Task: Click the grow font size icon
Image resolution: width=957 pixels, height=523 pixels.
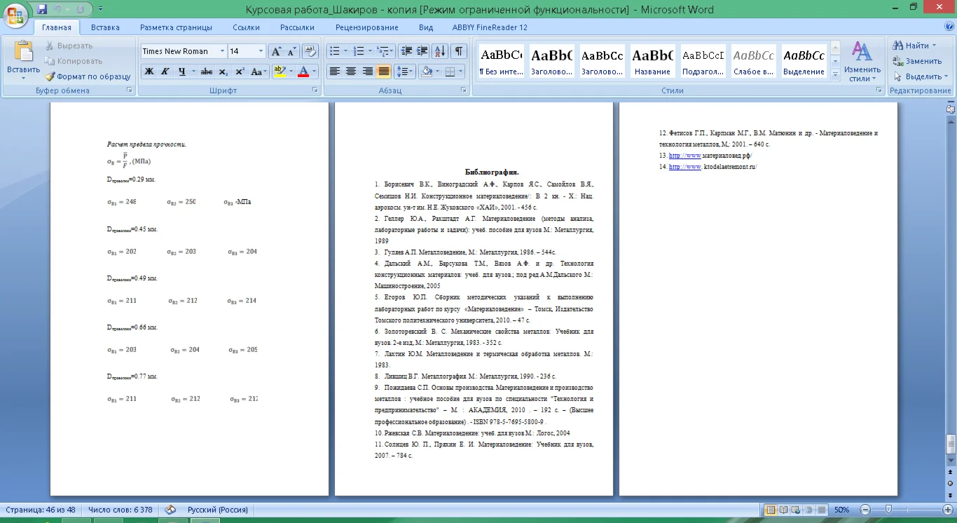Action: (x=276, y=51)
